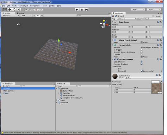The width and height of the screenshot is (167, 135).
Task: Open the Component menu
Action: click(x=35, y=6)
